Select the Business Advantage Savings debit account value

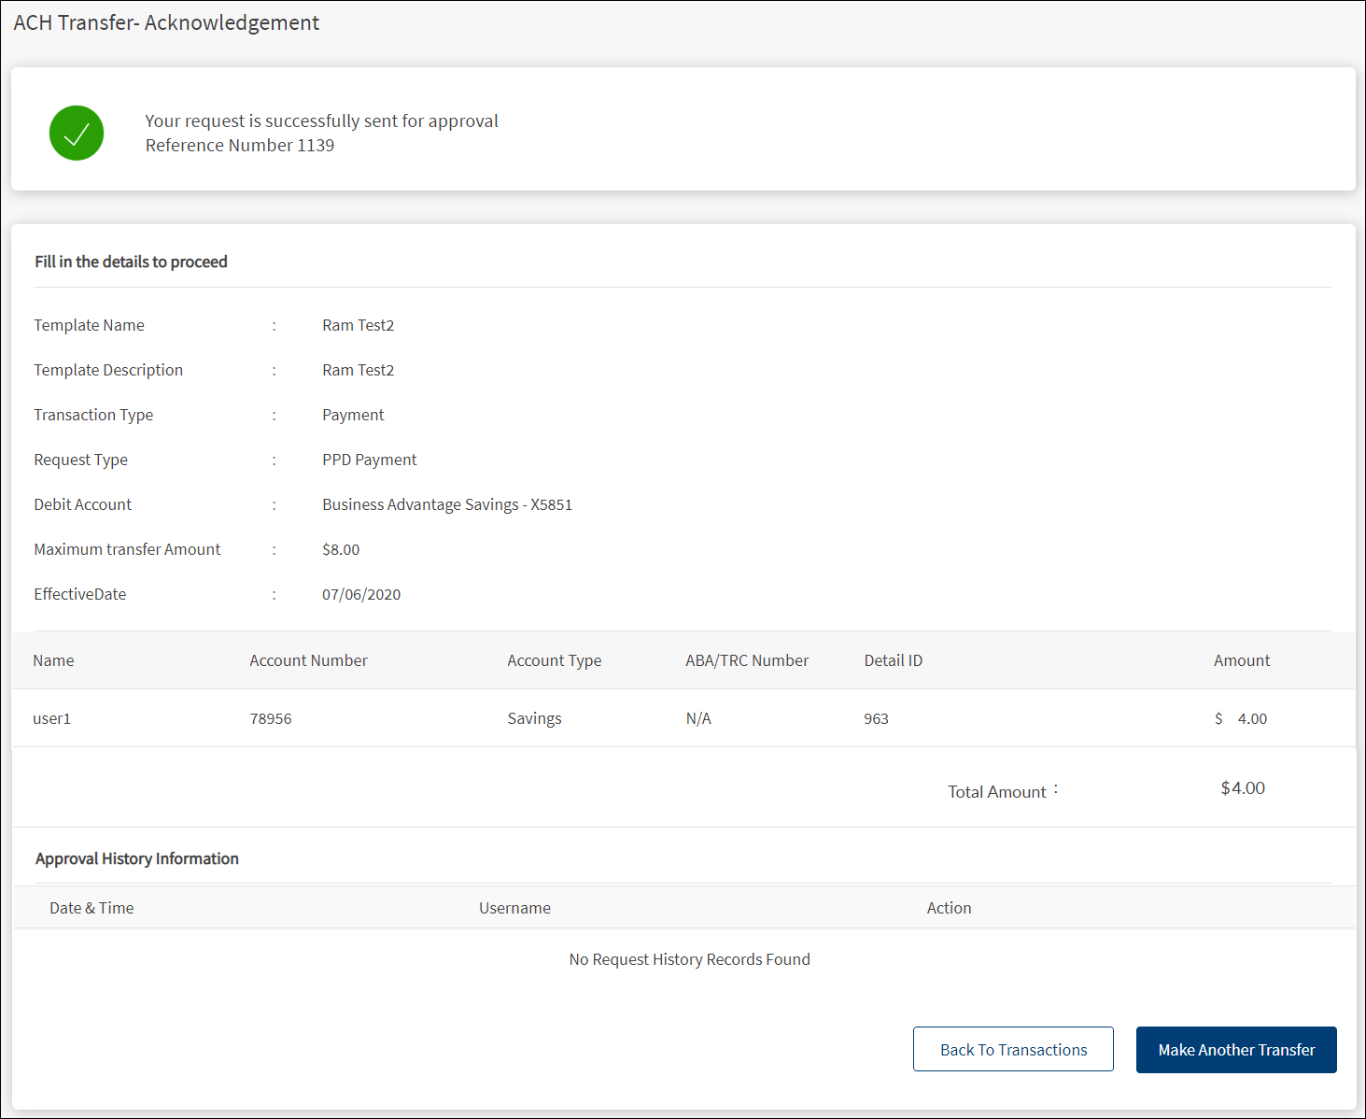point(447,504)
